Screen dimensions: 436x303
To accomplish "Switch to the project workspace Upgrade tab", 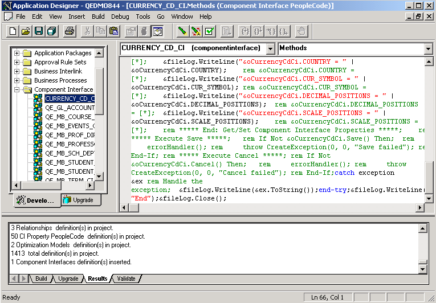I will coord(80,200).
